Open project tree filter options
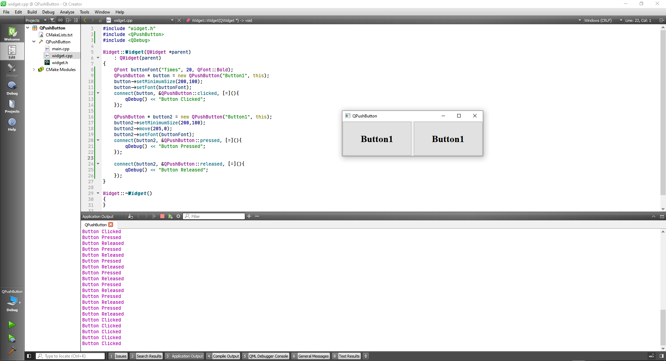Viewport: 666px width, 361px height. (x=52, y=20)
